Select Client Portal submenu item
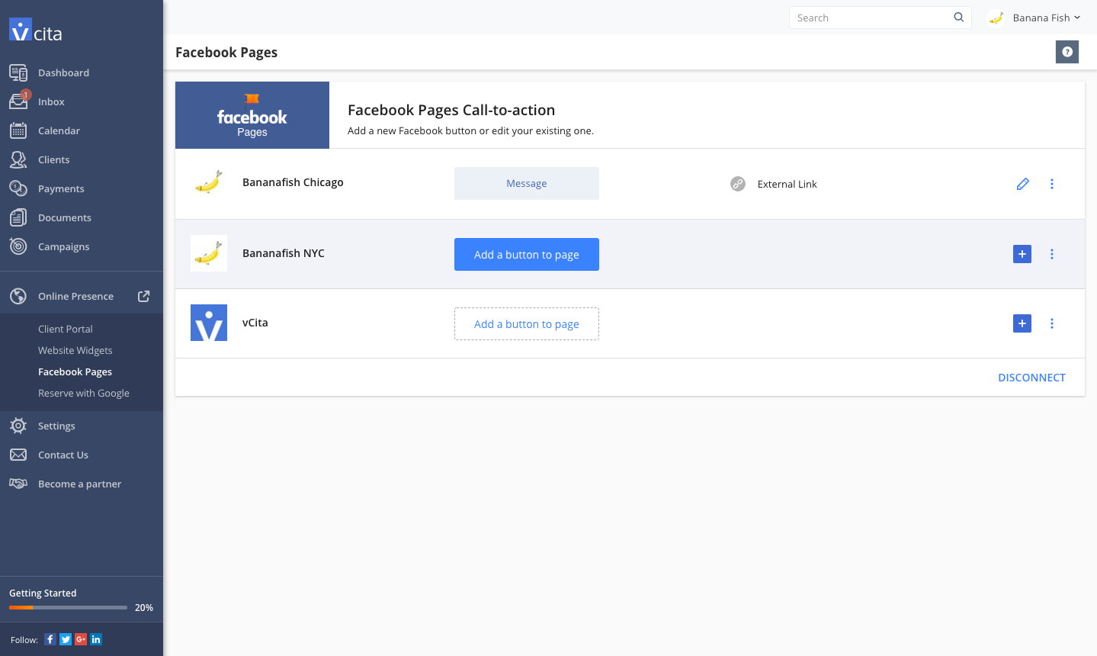The image size is (1097, 656). pos(66,329)
